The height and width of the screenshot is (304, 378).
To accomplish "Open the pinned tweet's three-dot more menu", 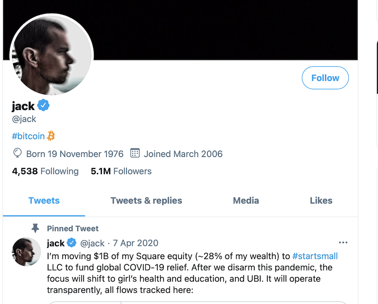I will click(343, 243).
